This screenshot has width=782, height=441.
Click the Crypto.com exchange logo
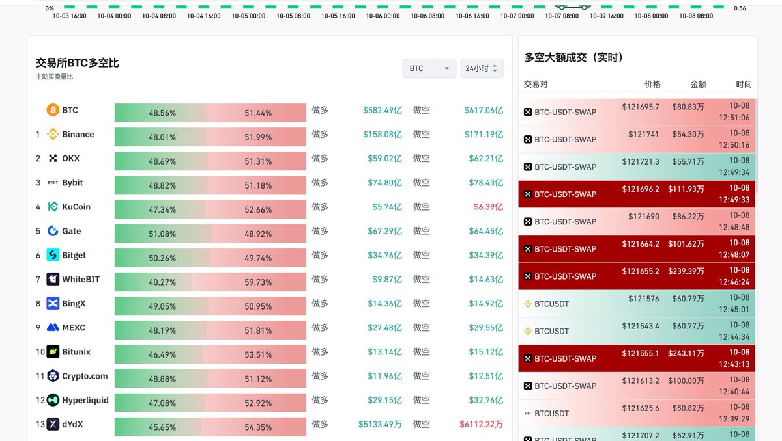pos(53,376)
